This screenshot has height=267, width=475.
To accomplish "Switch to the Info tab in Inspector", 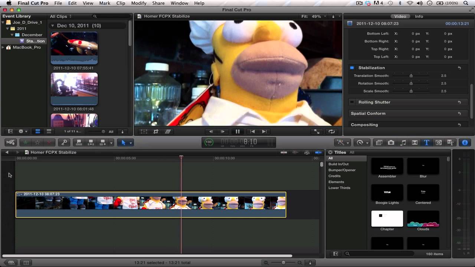I will [x=419, y=16].
